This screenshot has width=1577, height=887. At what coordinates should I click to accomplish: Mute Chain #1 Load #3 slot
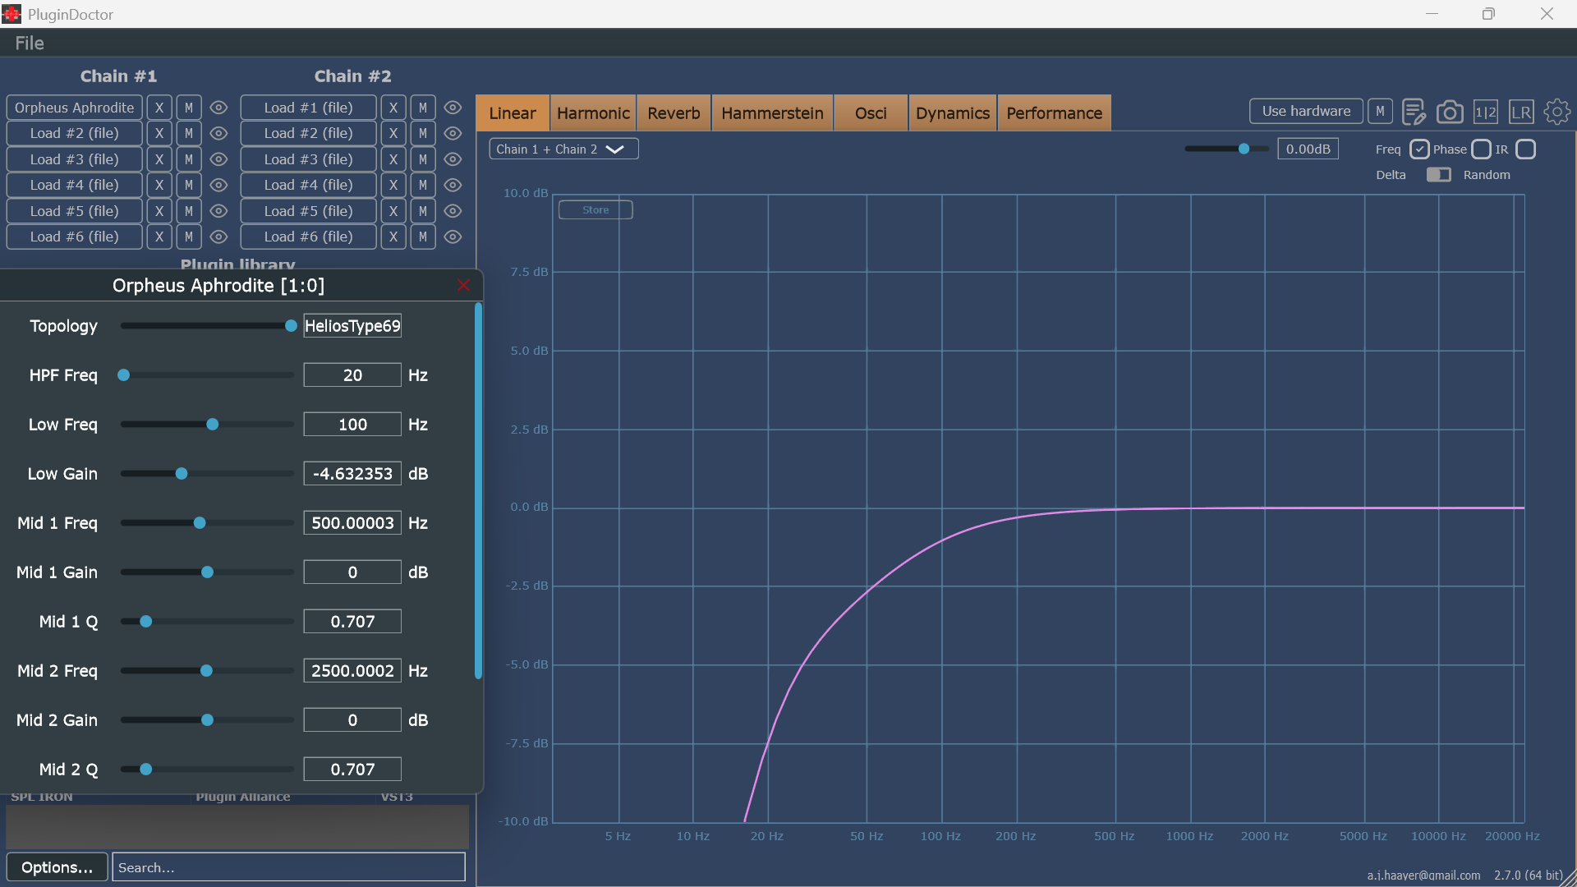coord(189,159)
